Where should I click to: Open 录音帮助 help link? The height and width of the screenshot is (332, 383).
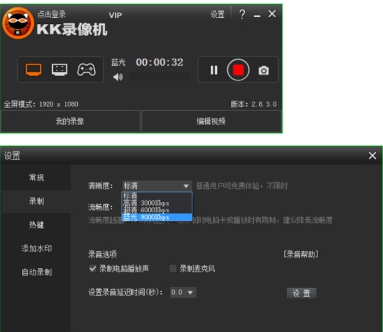(x=301, y=255)
